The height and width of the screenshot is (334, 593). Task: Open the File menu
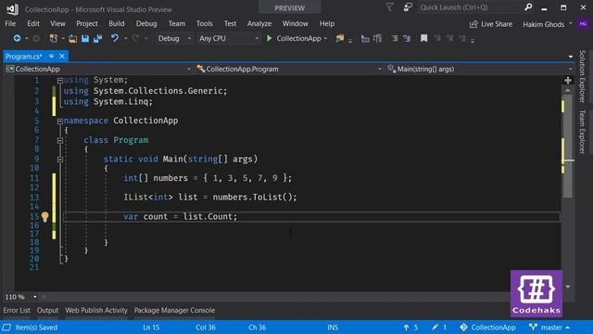10,23
